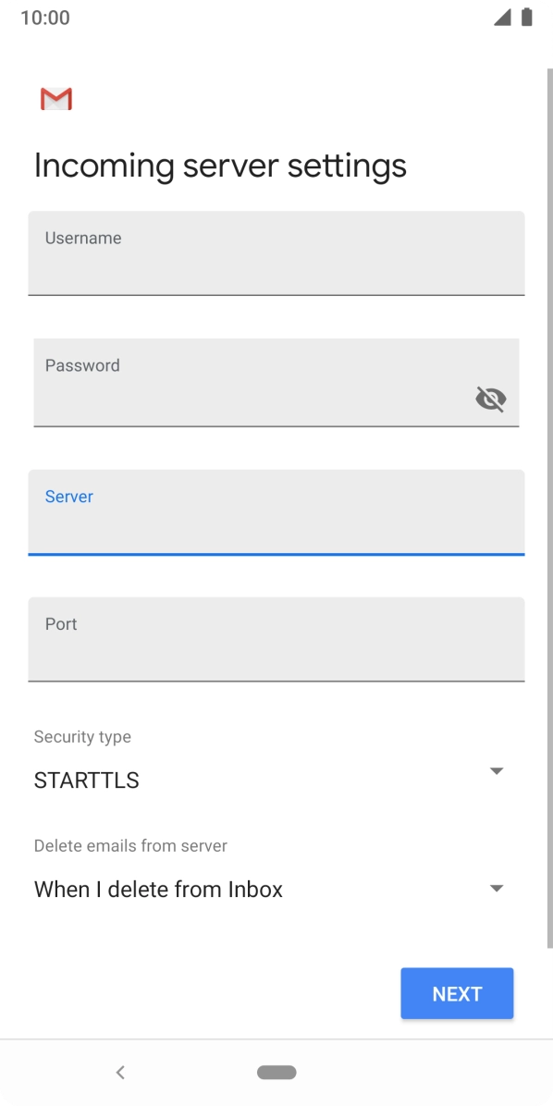Toggle password visibility with the eye icon
Viewport: 553px width, 1106px height.
(490, 399)
